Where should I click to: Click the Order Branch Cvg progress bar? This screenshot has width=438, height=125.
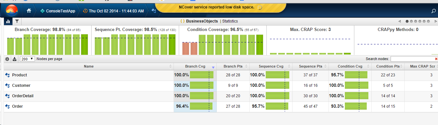click(201, 106)
